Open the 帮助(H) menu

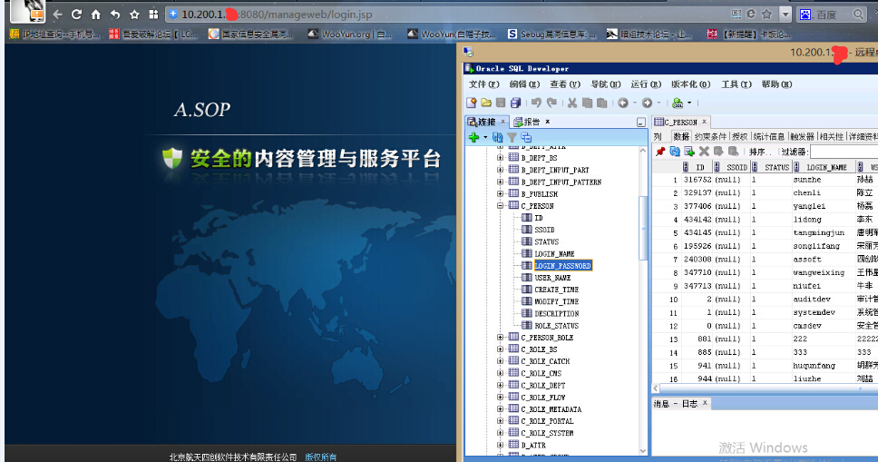776,84
